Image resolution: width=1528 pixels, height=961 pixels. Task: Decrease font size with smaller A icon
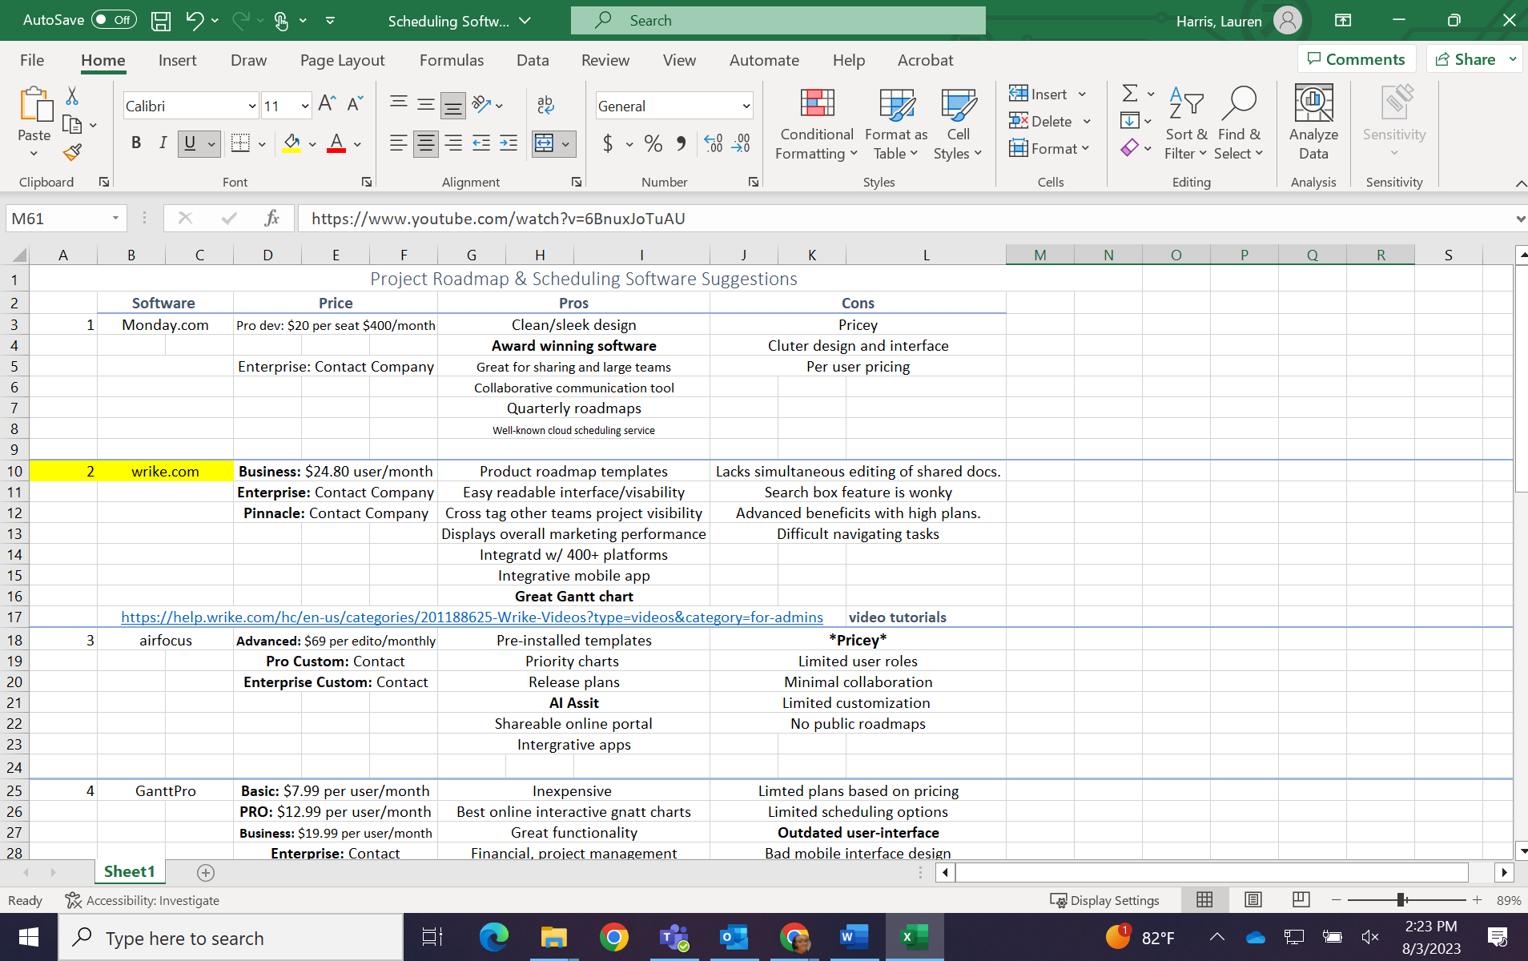355,104
